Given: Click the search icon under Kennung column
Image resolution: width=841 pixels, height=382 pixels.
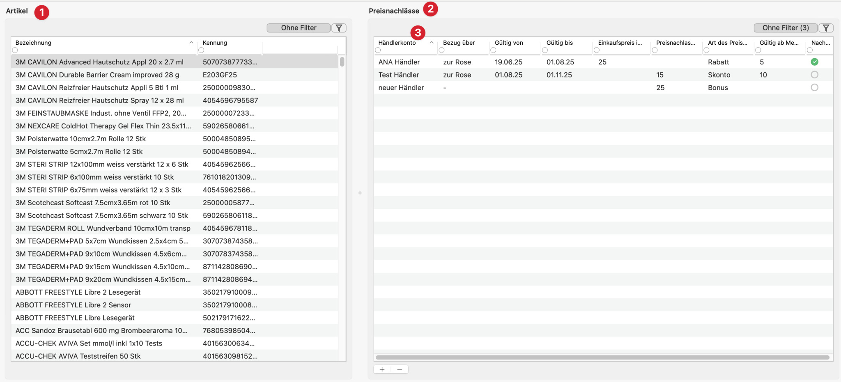Looking at the screenshot, I should tap(201, 50).
